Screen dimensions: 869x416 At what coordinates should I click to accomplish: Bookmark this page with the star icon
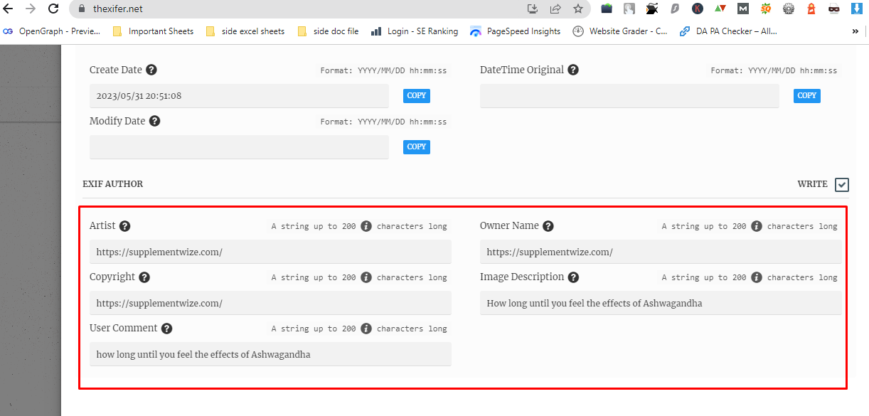click(x=578, y=9)
